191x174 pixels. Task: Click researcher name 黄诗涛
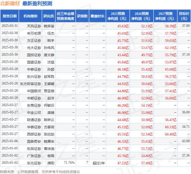point(49,149)
